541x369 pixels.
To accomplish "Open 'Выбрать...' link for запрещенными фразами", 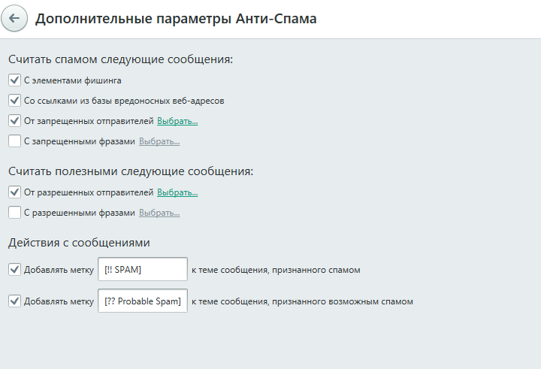I will [x=159, y=141].
